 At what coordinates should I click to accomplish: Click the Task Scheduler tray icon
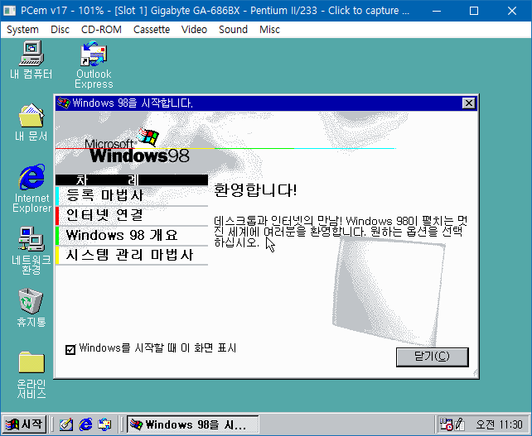tap(446, 424)
